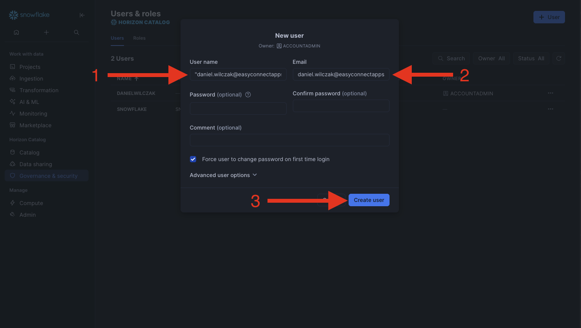Open the Status All filter dropdown
Image resolution: width=581 pixels, height=328 pixels.
tap(531, 58)
